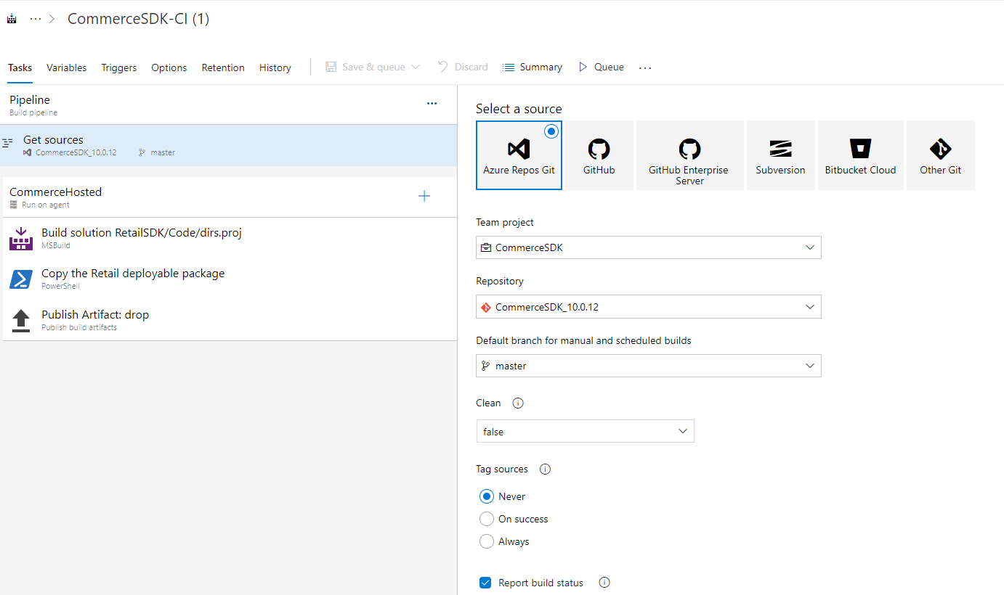Click the Publish Artifact upload icon
The image size is (1004, 595).
click(21, 320)
